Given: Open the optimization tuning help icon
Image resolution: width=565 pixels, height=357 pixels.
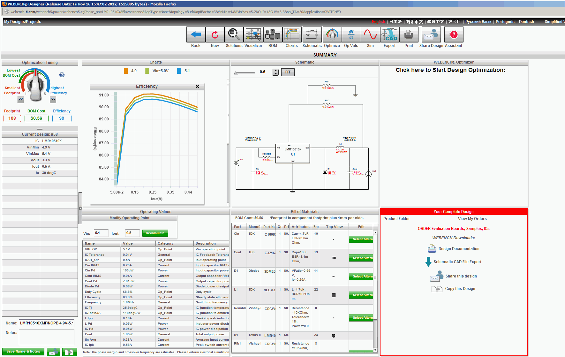Looking at the screenshot, I should [62, 75].
